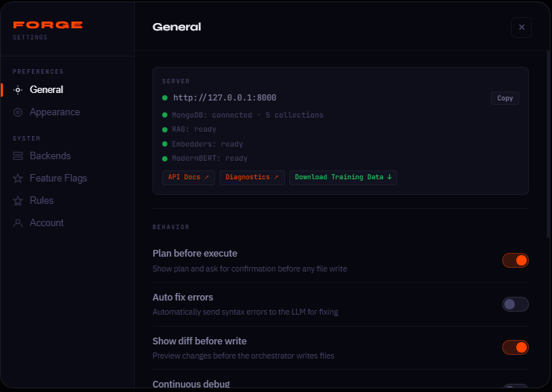
Task: Go to Account settings
Action: pos(67,222)
